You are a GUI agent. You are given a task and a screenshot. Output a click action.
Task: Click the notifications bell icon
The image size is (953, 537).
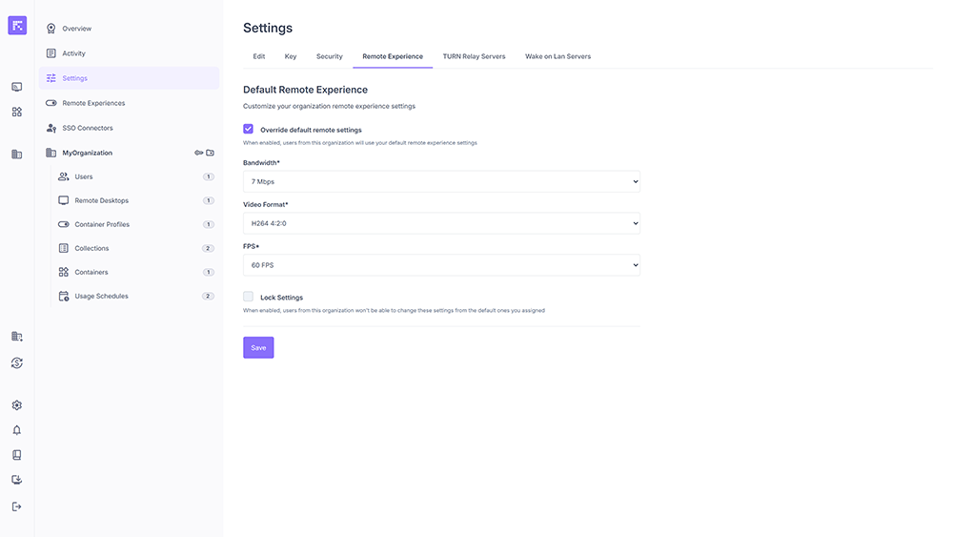pyautogui.click(x=16, y=430)
